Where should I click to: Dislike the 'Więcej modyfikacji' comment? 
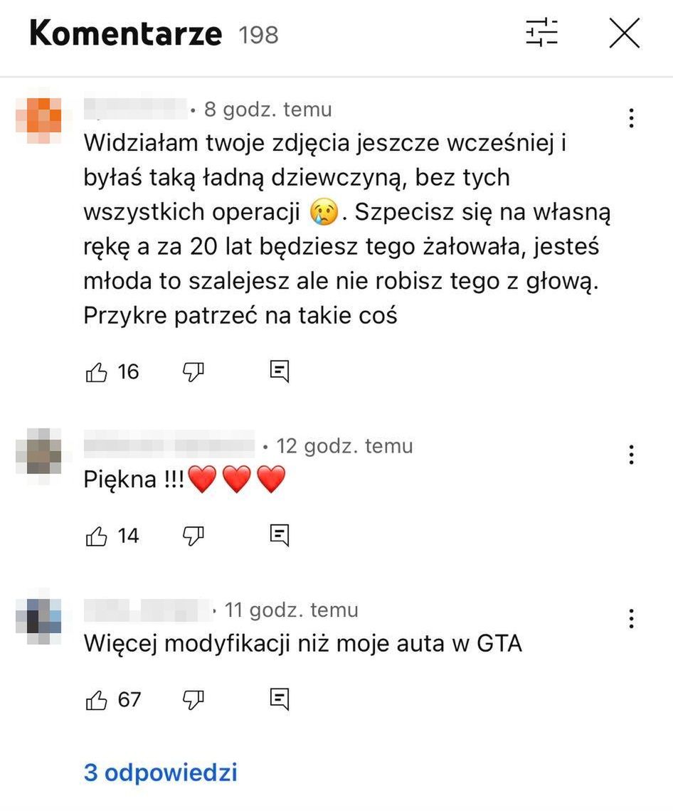pyautogui.click(x=194, y=700)
